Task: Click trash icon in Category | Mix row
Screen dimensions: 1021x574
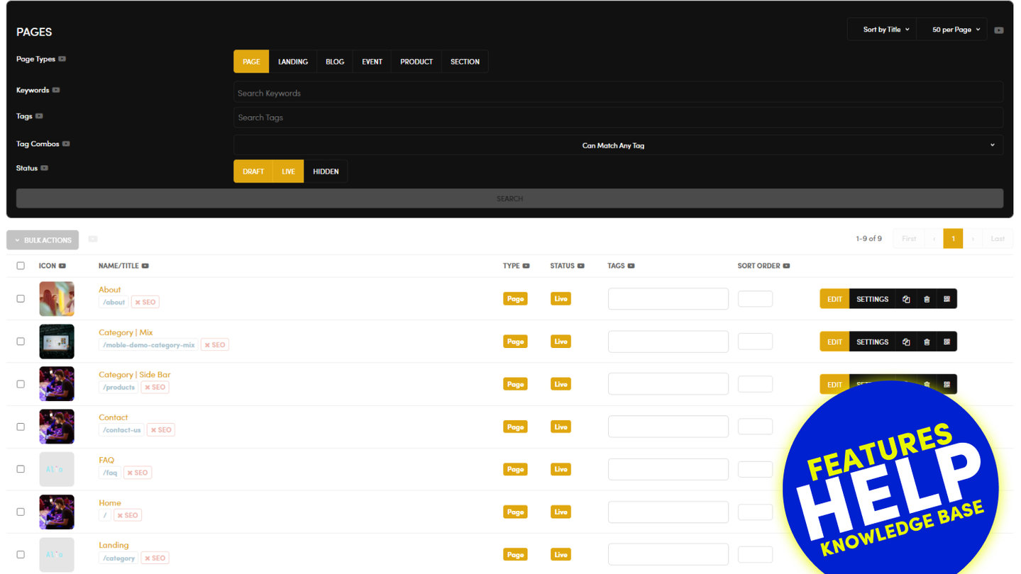Action: (927, 342)
